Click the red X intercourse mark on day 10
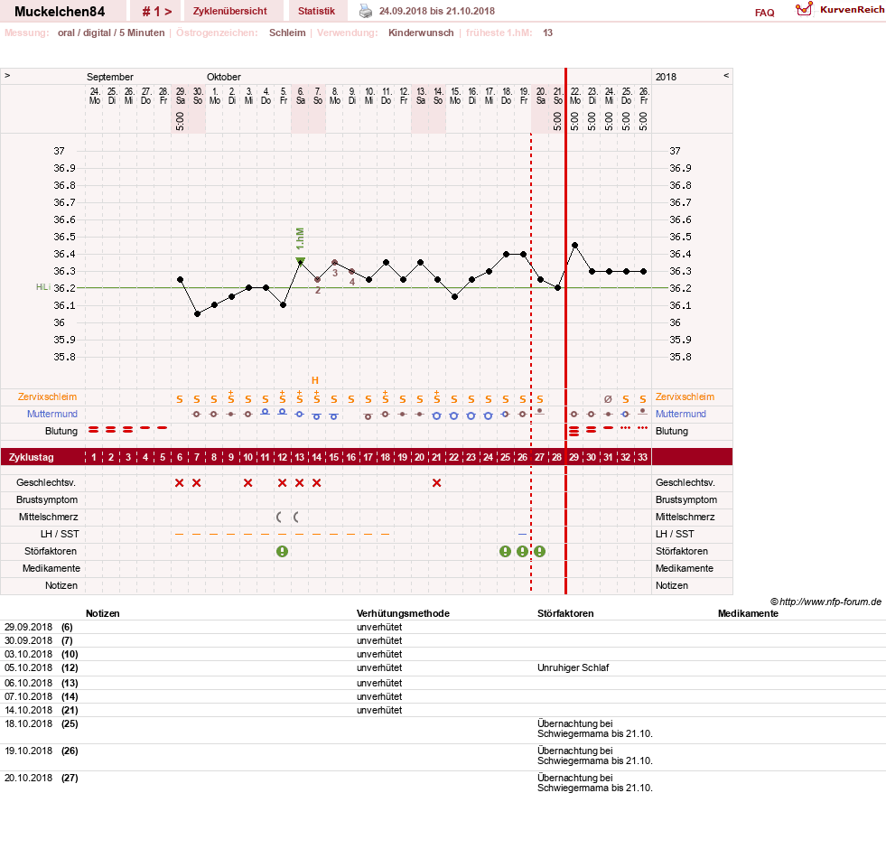 coord(247,482)
